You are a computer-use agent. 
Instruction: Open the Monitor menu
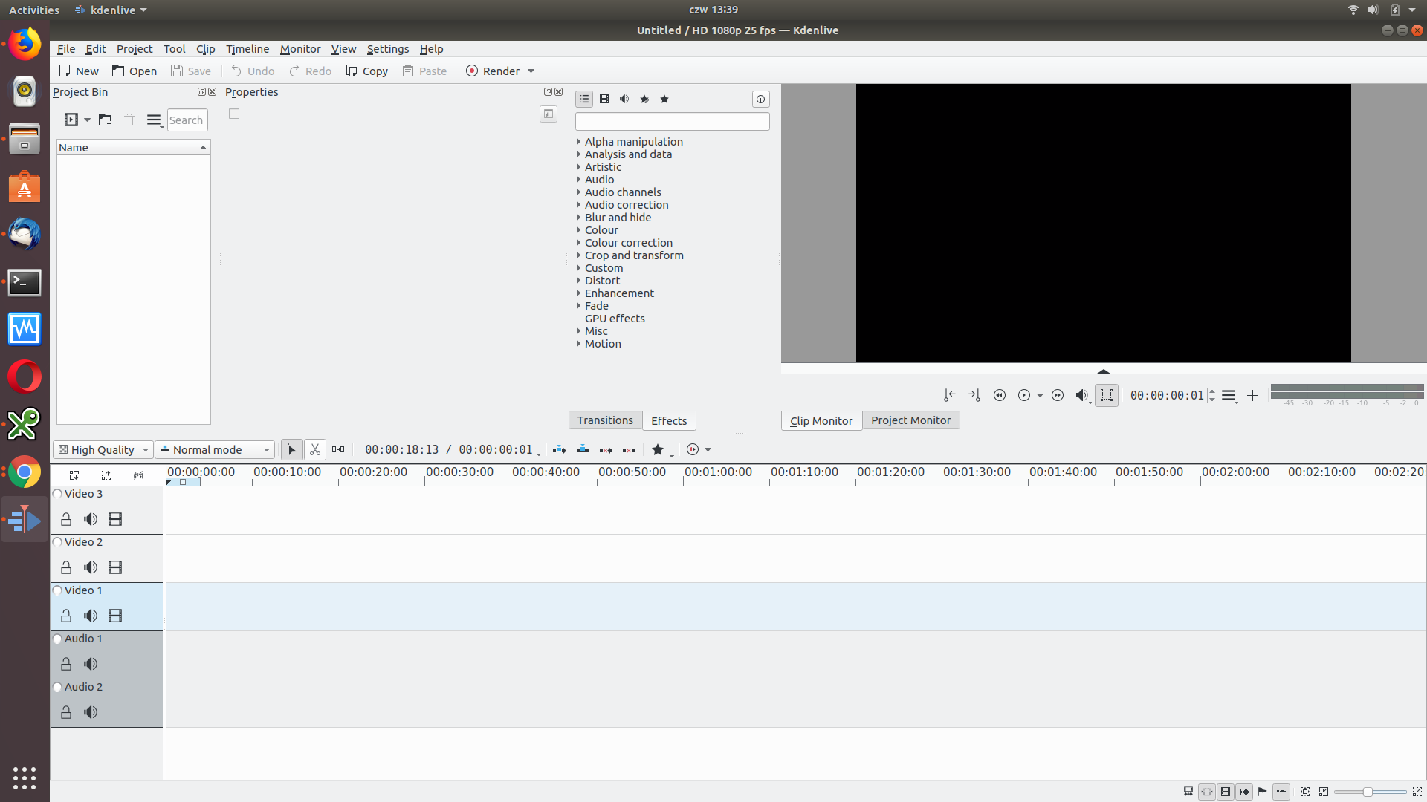click(x=300, y=49)
